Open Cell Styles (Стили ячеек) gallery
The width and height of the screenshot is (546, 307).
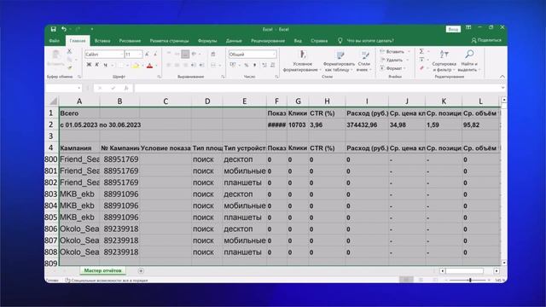364,61
